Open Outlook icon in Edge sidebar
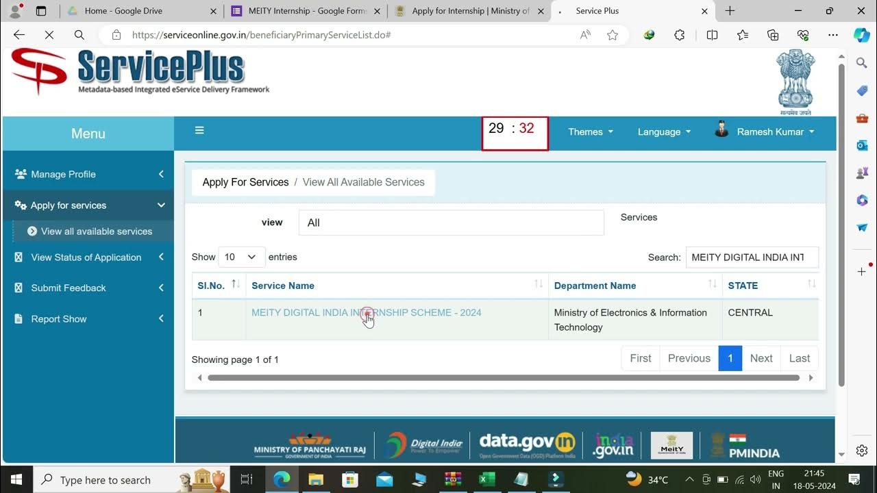877x493 pixels. [862, 145]
